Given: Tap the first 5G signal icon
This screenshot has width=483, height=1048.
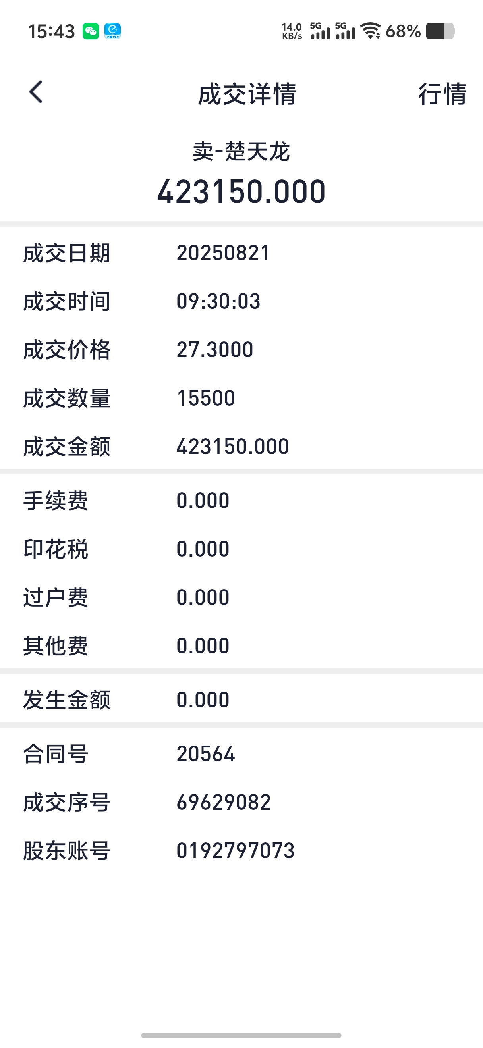Looking at the screenshot, I should 320,31.
